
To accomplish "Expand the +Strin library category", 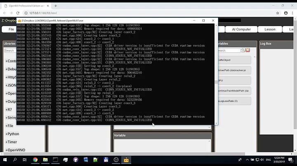I will click(x=11, y=118).
